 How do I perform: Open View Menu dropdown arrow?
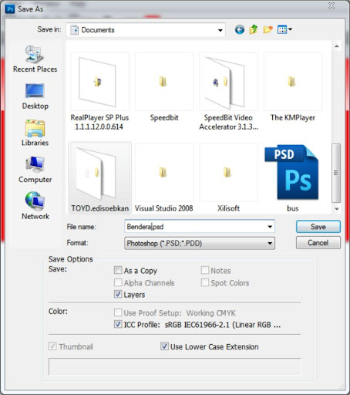pyautogui.click(x=290, y=29)
